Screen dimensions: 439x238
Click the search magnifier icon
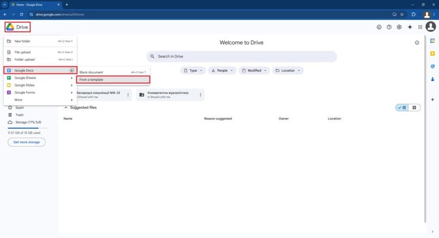152,56
